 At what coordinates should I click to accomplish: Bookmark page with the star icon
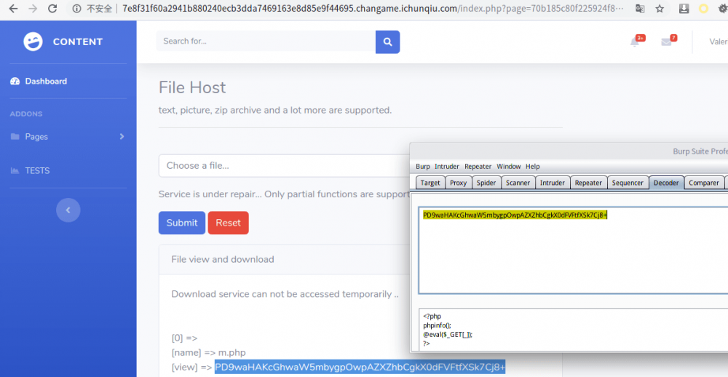[660, 9]
